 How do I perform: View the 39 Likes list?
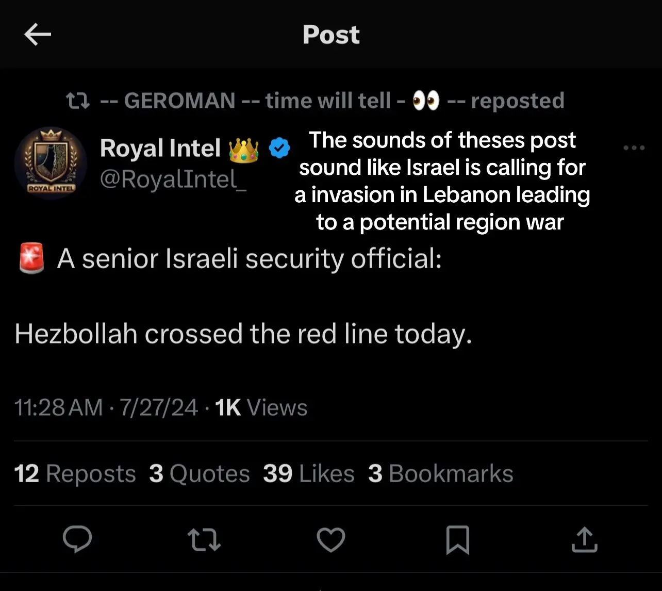(x=309, y=473)
